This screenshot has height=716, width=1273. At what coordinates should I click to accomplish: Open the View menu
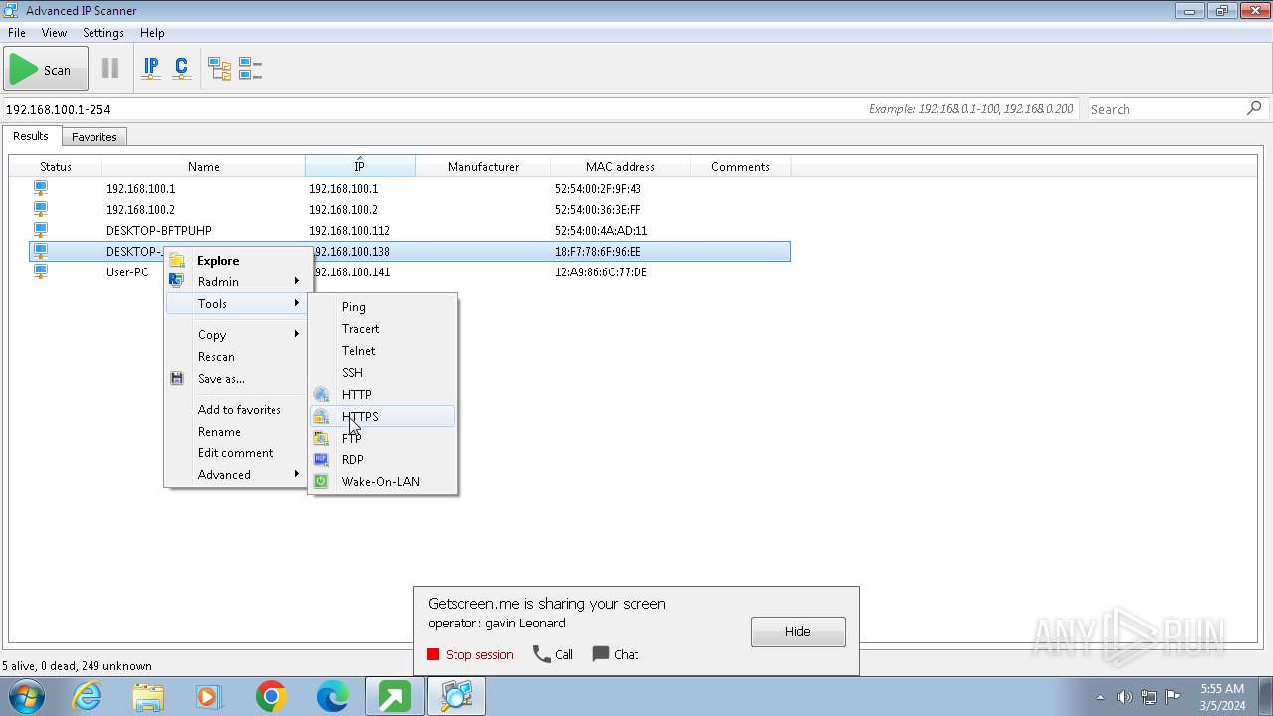tap(54, 33)
